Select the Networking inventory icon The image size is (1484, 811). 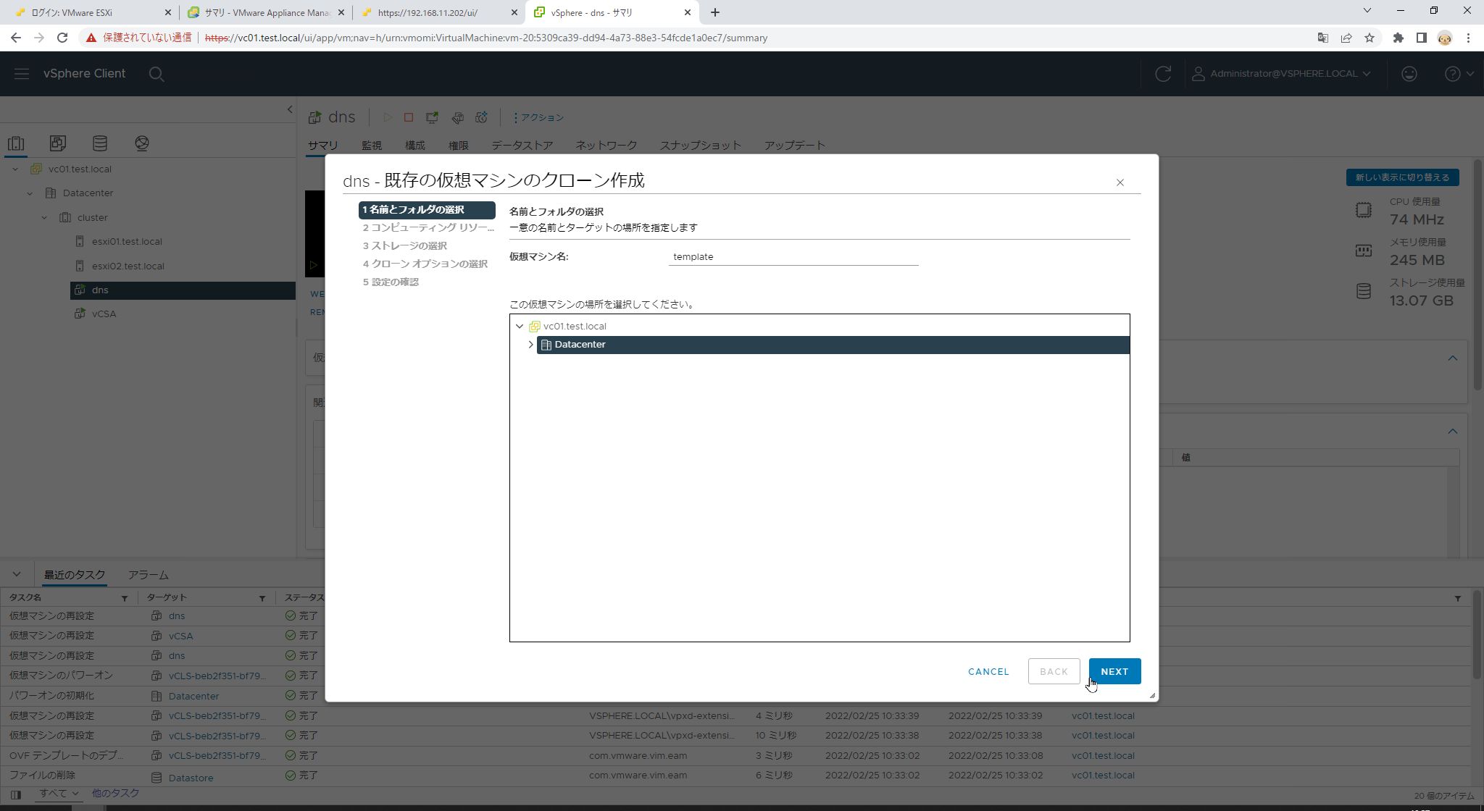[142, 143]
